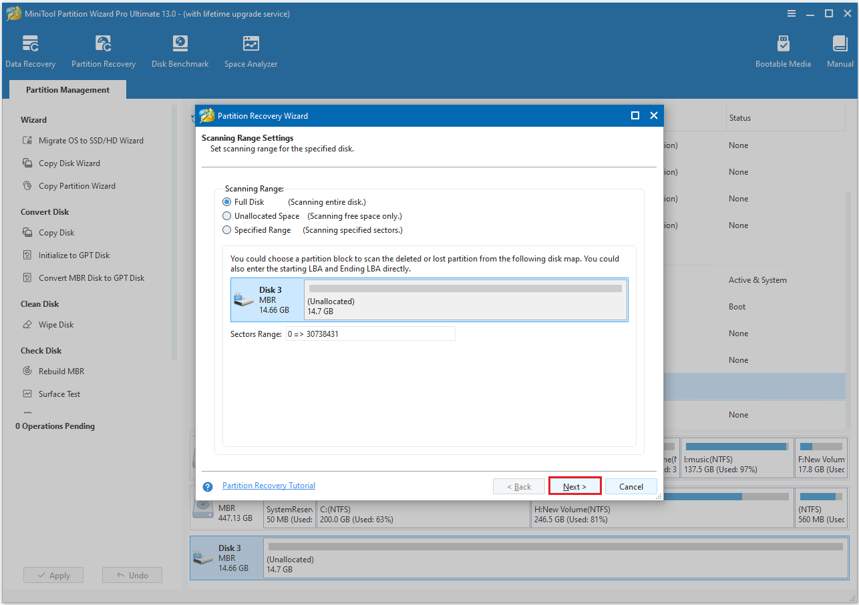The width and height of the screenshot is (859, 605).
Task: Open Disk Benchmark tool
Action: pos(180,52)
